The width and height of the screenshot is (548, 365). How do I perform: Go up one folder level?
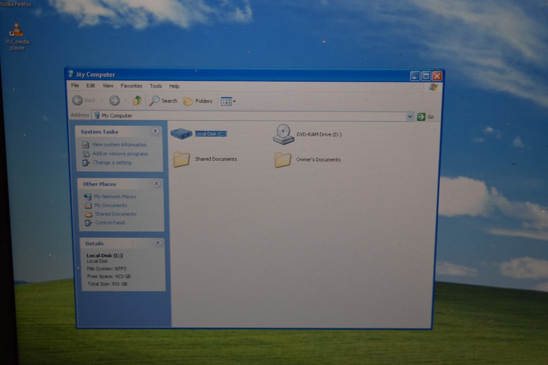[x=137, y=101]
